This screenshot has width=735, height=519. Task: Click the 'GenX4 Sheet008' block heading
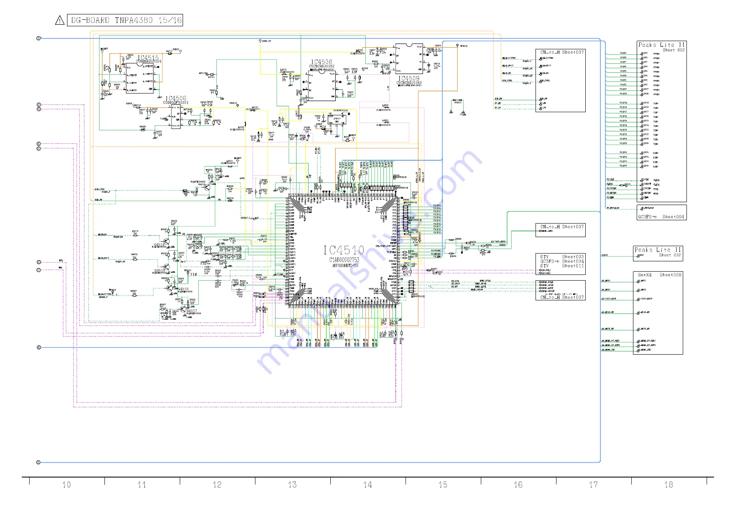(x=659, y=275)
